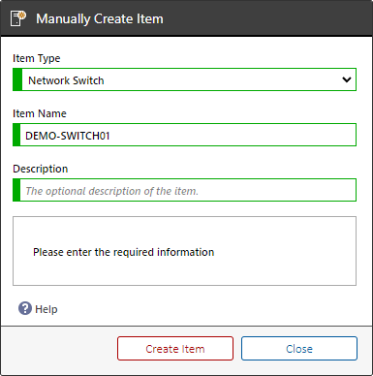Click the Item Type label
This screenshot has width=373, height=376.
pos(37,58)
